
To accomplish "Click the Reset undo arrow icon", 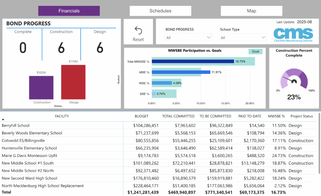I will click(x=138, y=30).
